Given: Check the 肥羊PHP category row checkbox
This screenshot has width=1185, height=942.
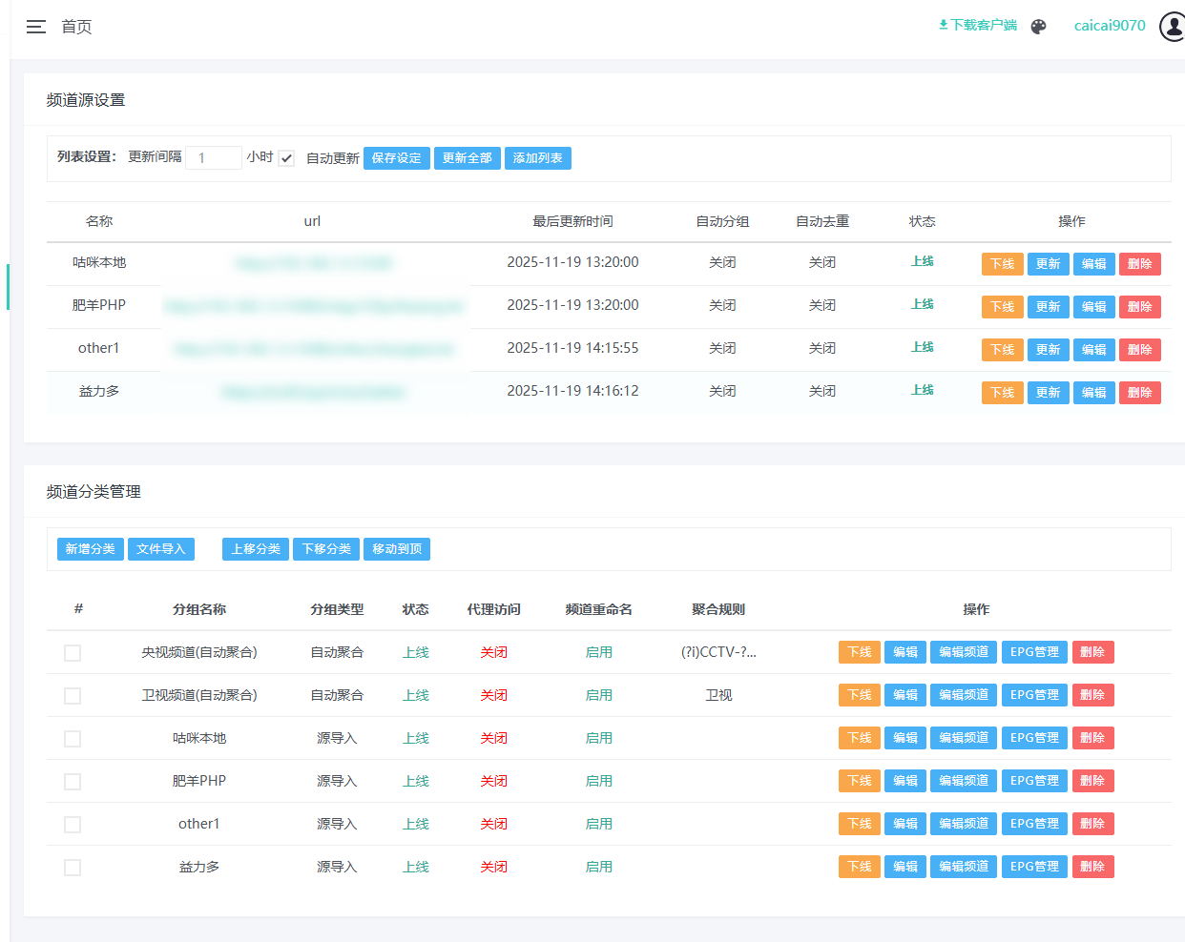Looking at the screenshot, I should 73,782.
